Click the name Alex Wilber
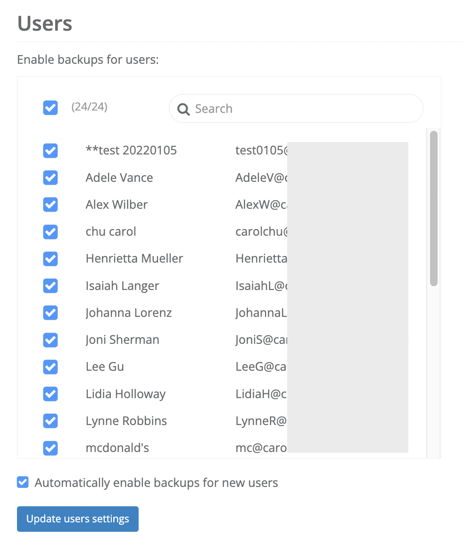464x545 pixels. (x=116, y=204)
